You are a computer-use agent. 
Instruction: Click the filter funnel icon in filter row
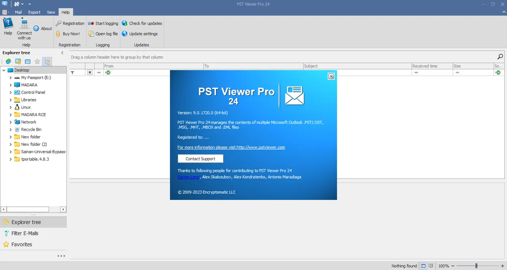tap(72, 73)
